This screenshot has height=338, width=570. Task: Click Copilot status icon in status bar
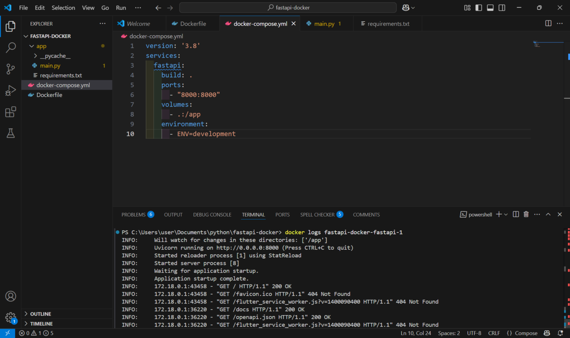pos(547,333)
